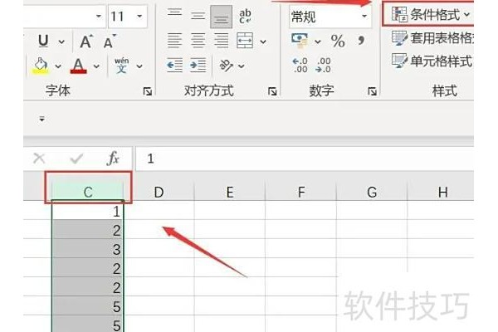Apply comma thousands separator style
498x332 pixels.
361,41
